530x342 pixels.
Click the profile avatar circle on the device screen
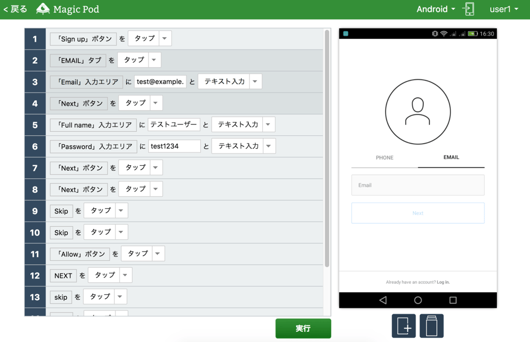418,111
